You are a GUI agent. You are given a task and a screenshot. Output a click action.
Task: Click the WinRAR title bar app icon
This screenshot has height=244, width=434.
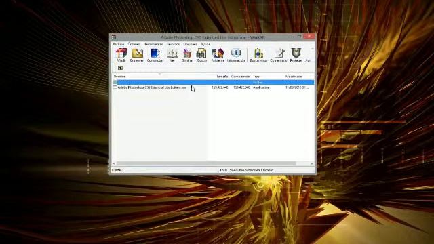(x=114, y=37)
